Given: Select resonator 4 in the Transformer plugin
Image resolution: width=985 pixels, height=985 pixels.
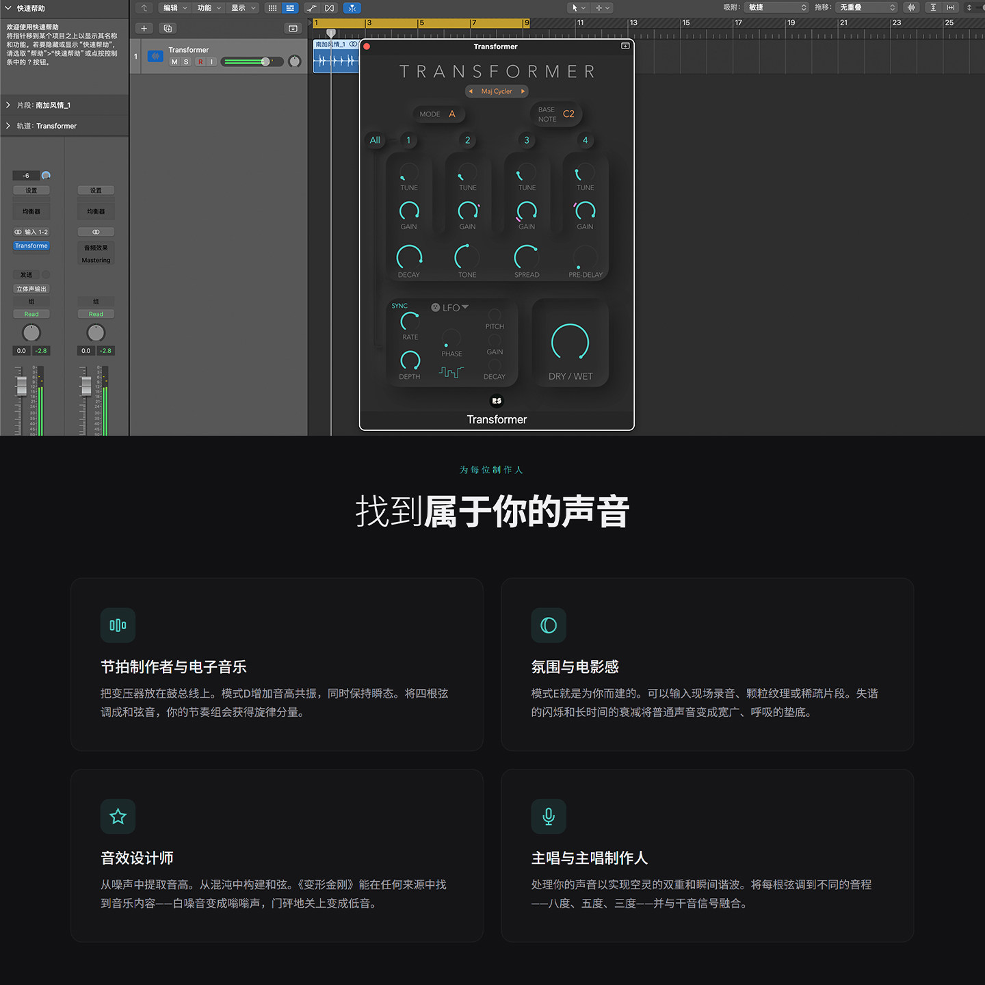Looking at the screenshot, I should click(x=585, y=140).
